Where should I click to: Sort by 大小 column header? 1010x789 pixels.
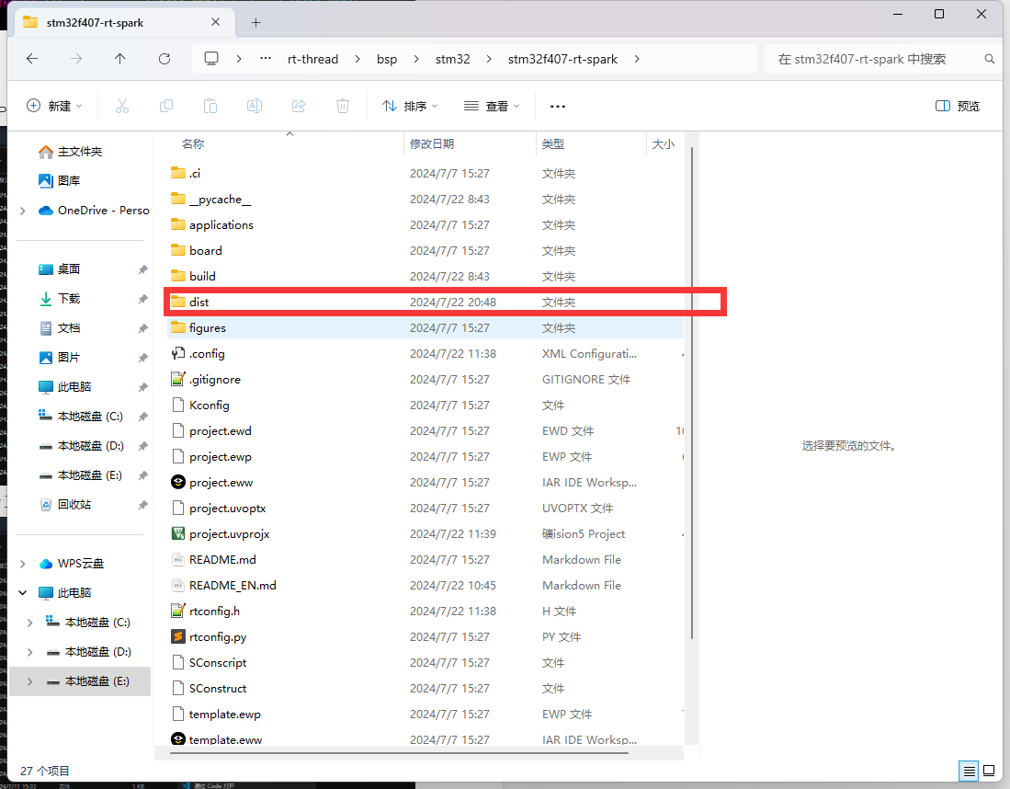coord(664,143)
